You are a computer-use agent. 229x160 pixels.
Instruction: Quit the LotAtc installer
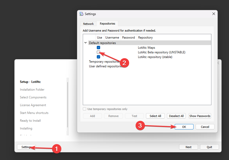tap(209, 147)
